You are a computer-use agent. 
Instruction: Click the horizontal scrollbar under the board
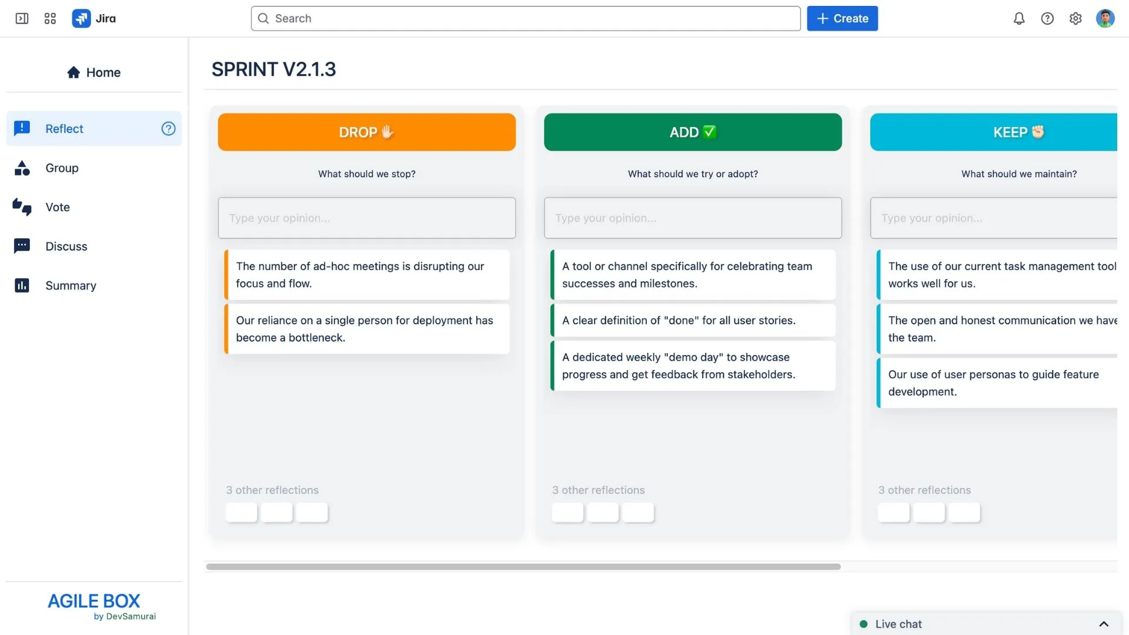tap(523, 567)
